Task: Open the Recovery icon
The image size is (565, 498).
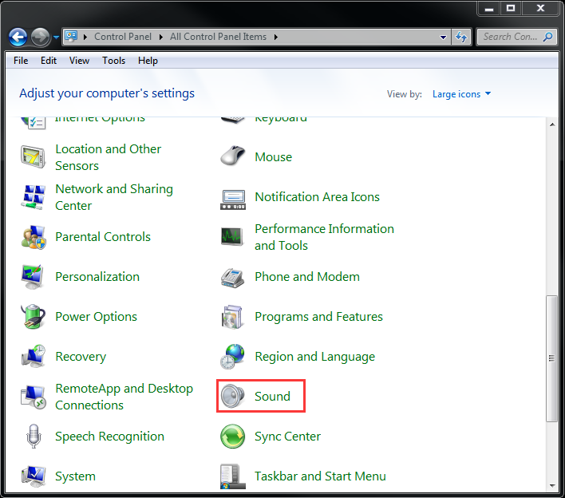Action: tap(34, 356)
